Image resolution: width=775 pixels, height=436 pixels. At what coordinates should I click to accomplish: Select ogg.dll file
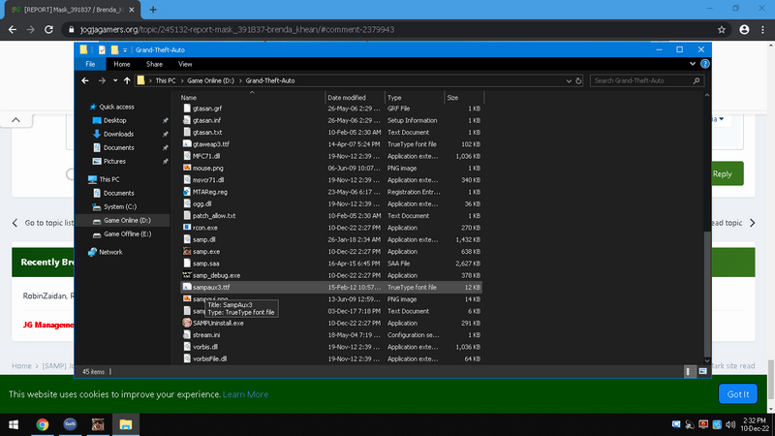(x=202, y=203)
